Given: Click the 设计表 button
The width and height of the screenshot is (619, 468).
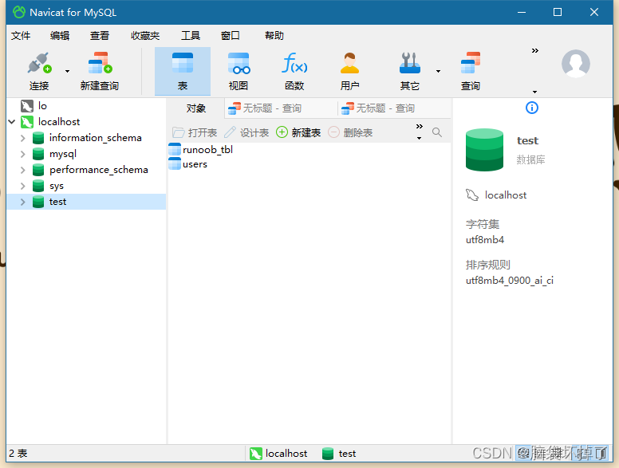Looking at the screenshot, I should coord(246,132).
